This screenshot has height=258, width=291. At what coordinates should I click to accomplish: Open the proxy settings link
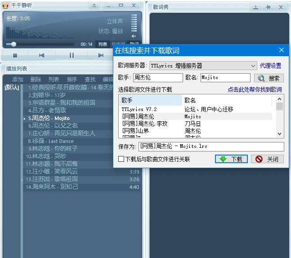[270, 66]
